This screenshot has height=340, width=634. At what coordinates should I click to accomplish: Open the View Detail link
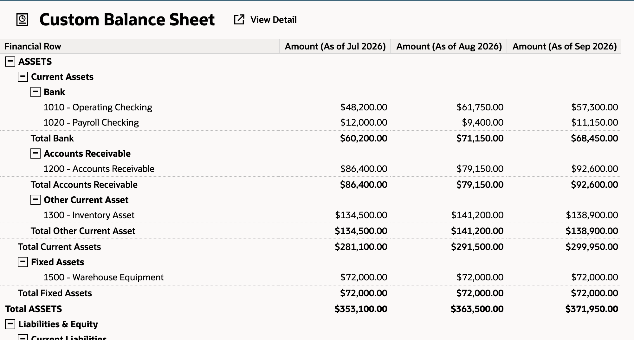pyautogui.click(x=273, y=20)
